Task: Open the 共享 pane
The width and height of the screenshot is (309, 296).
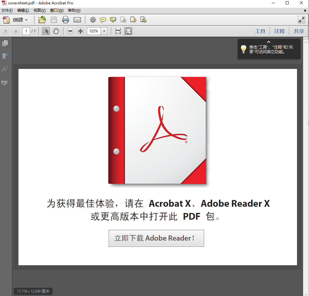Action: pyautogui.click(x=299, y=31)
